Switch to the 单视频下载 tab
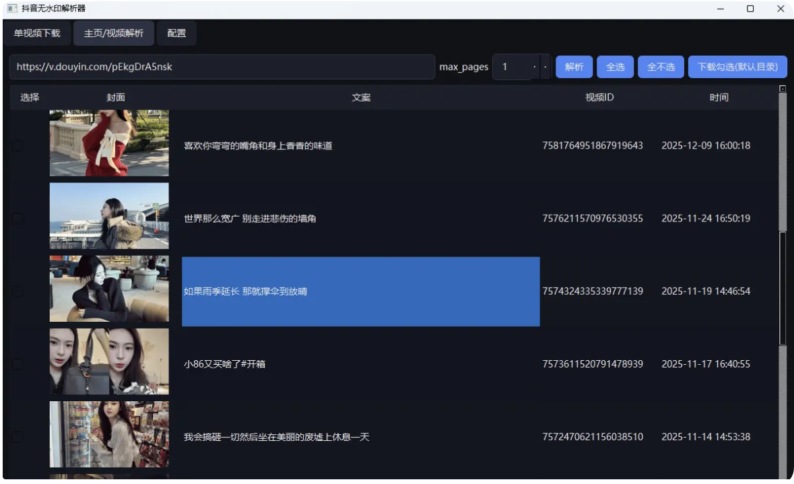The width and height of the screenshot is (794, 484). tap(37, 33)
